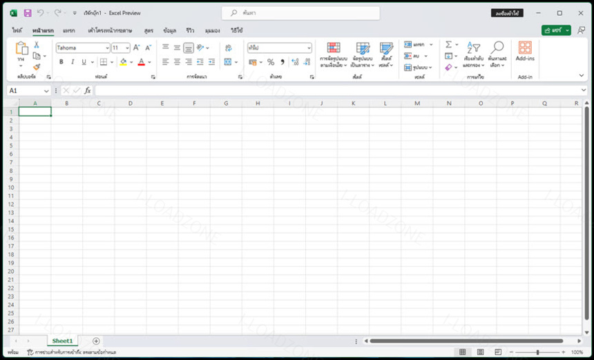The height and width of the screenshot is (360, 594).
Task: Apply Accounting Number Format icon
Action: (x=253, y=62)
